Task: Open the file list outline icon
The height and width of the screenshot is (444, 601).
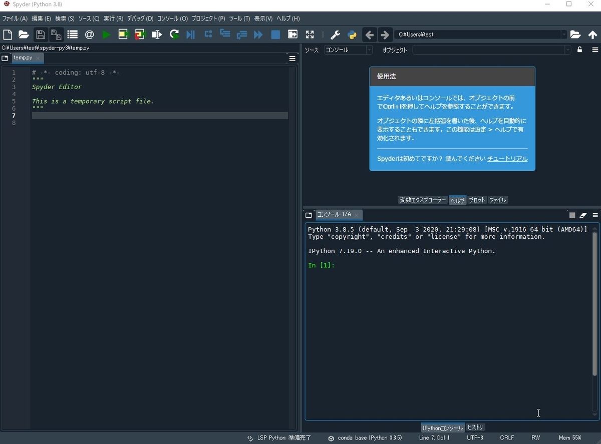Action: tap(73, 35)
